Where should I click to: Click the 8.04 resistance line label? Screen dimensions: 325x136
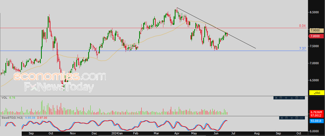[302, 26]
